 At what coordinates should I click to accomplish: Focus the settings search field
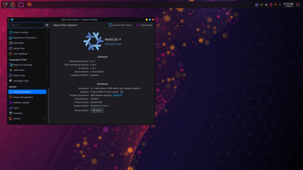(27, 25)
